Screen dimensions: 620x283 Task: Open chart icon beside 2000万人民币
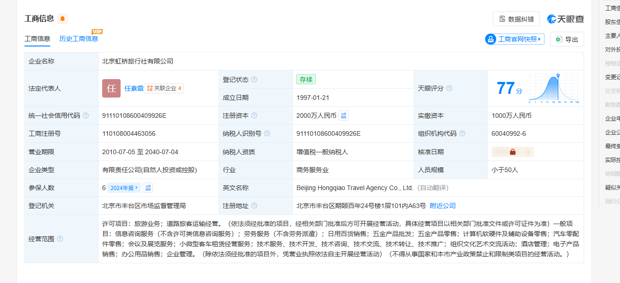click(x=343, y=116)
